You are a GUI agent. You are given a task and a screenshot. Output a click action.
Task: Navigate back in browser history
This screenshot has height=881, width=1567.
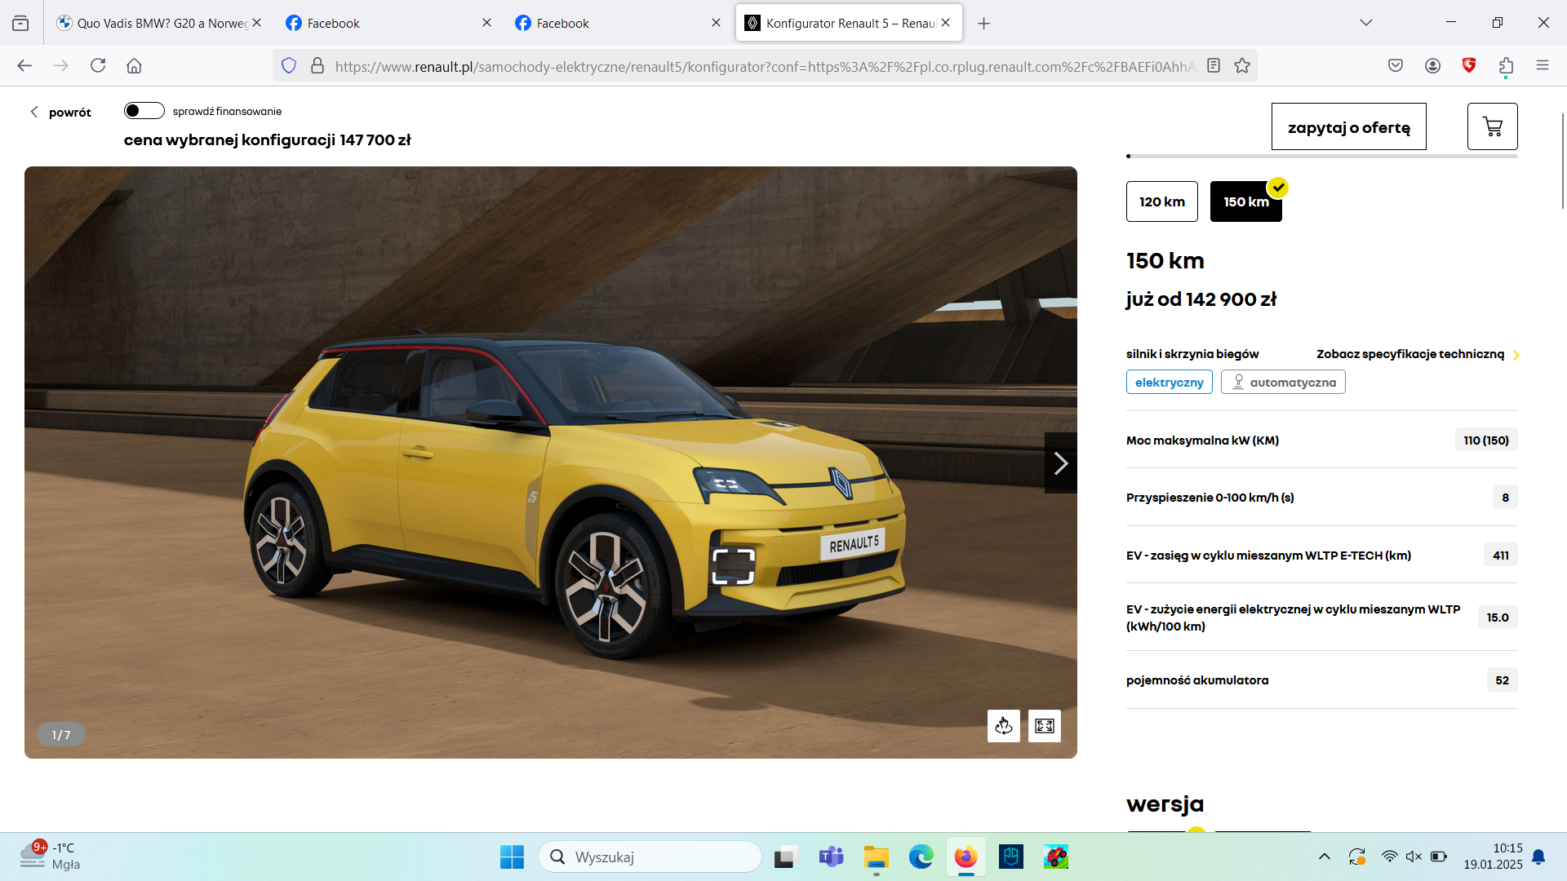tap(24, 65)
